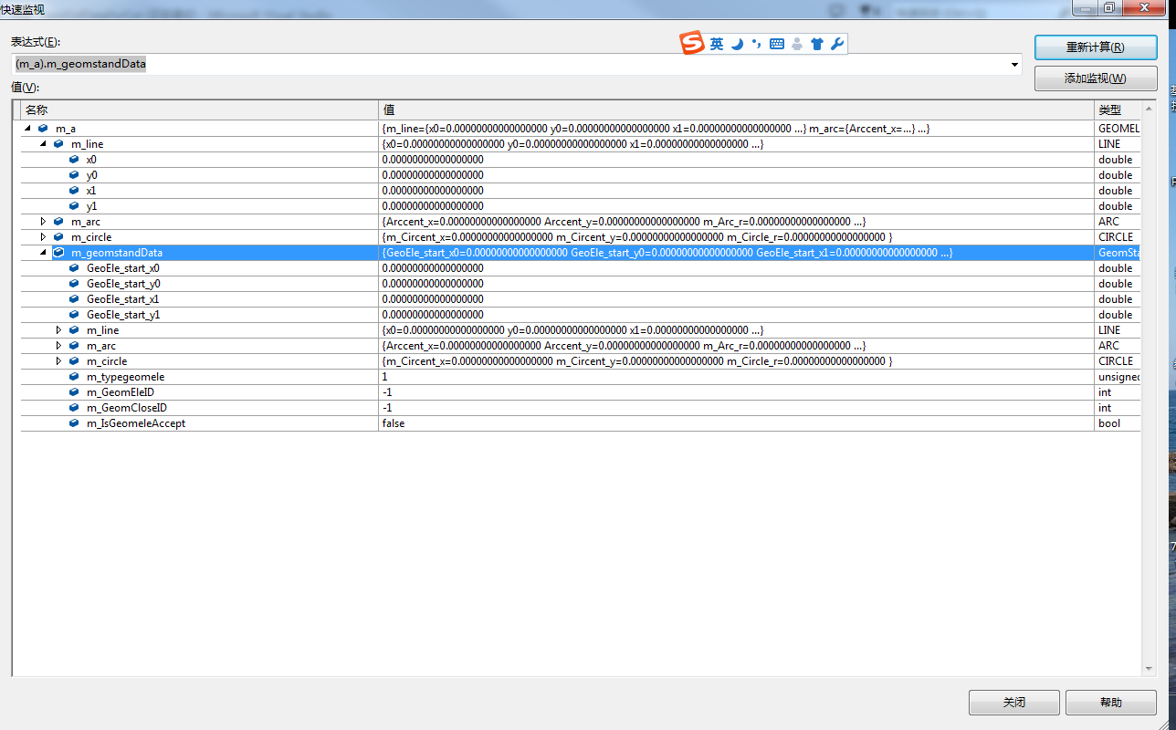Click the Sogou S logo icon
Image resolution: width=1176 pixels, height=730 pixels.
tap(692, 43)
